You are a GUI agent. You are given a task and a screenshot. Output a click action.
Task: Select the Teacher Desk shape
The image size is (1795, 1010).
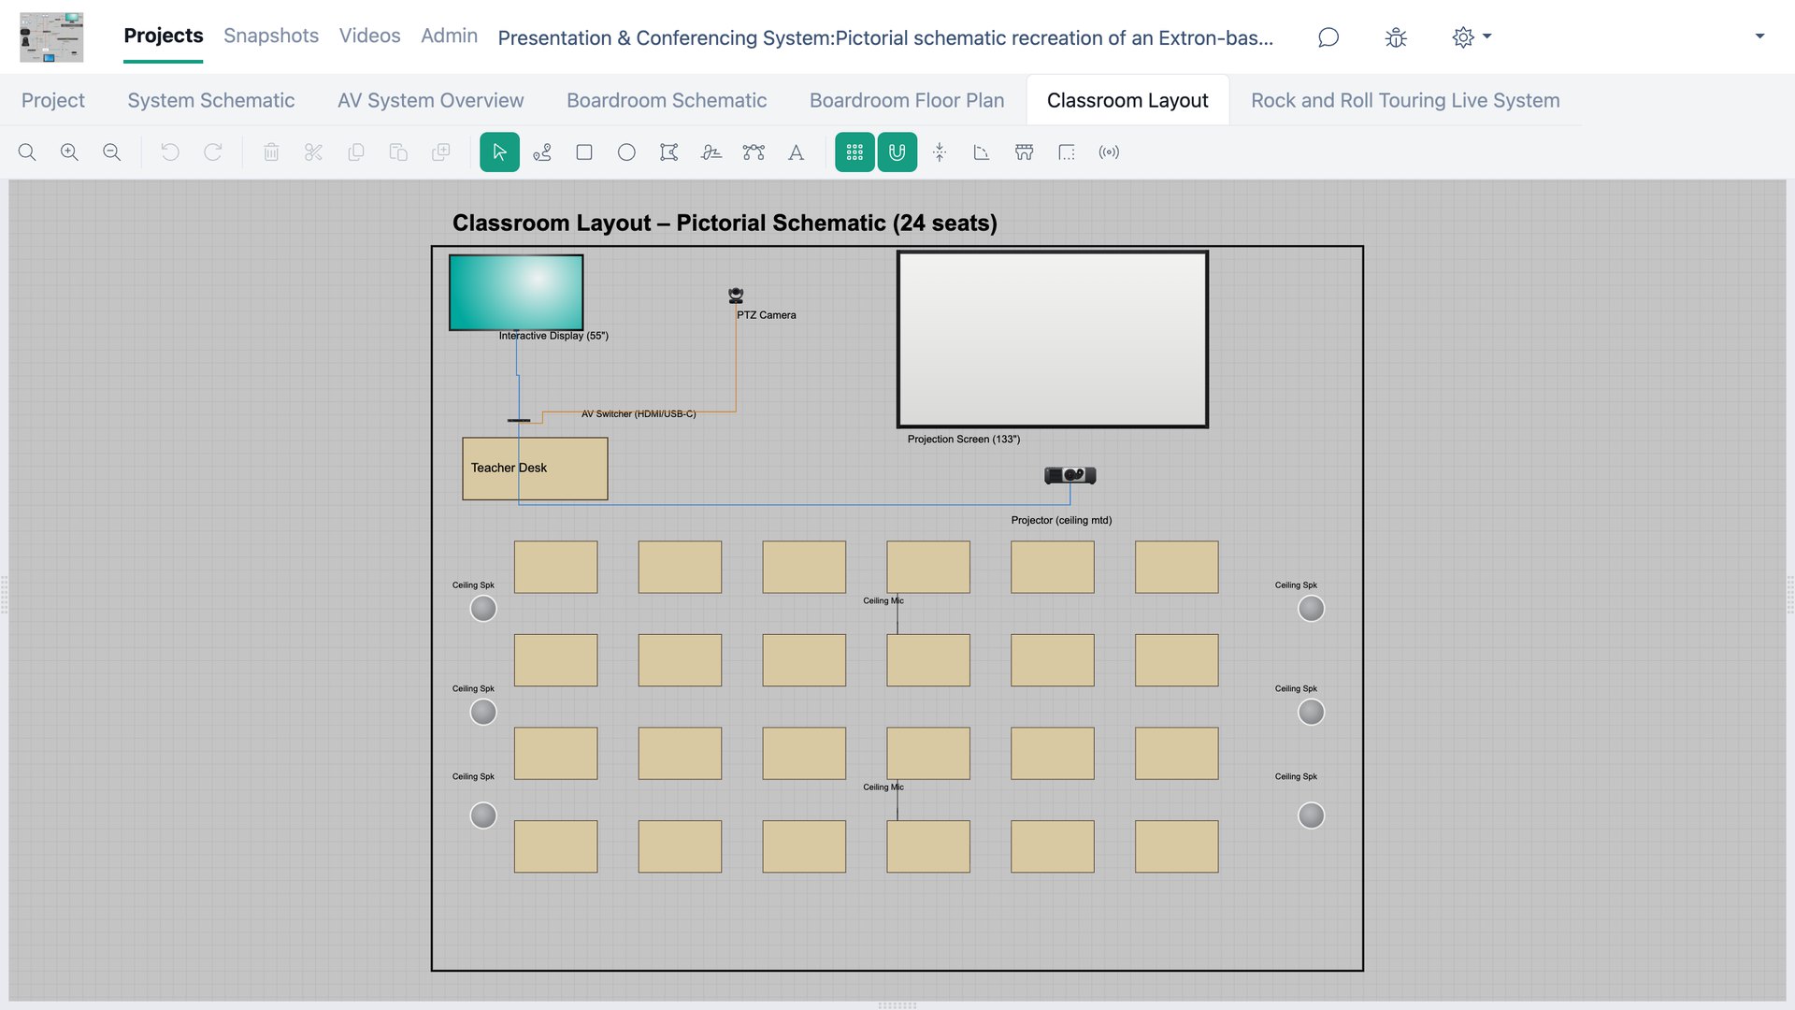tap(535, 469)
